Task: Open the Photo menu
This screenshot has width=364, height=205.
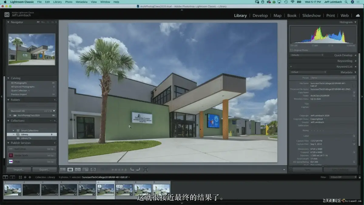Action: (x=69, y=2)
